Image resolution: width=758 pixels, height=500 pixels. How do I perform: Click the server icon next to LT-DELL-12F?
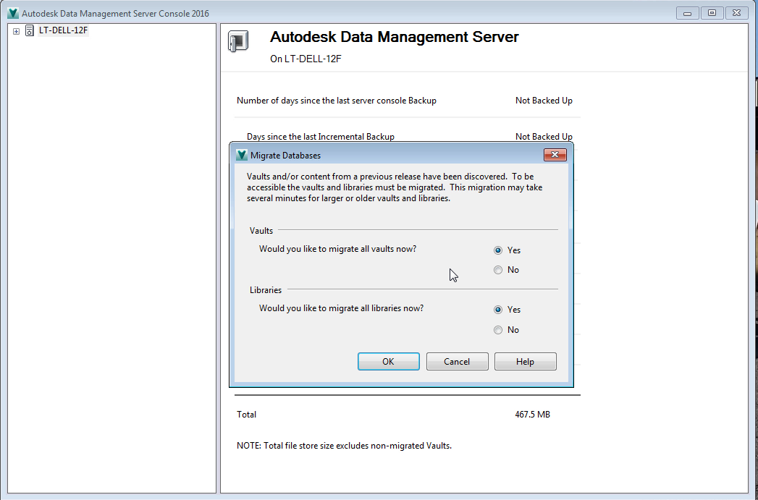30,30
